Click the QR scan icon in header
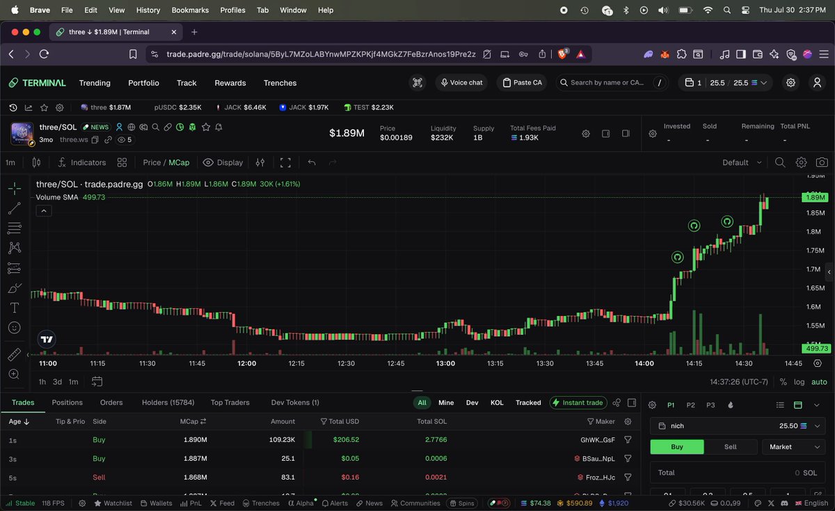This screenshot has width=835, height=511. 417,82
